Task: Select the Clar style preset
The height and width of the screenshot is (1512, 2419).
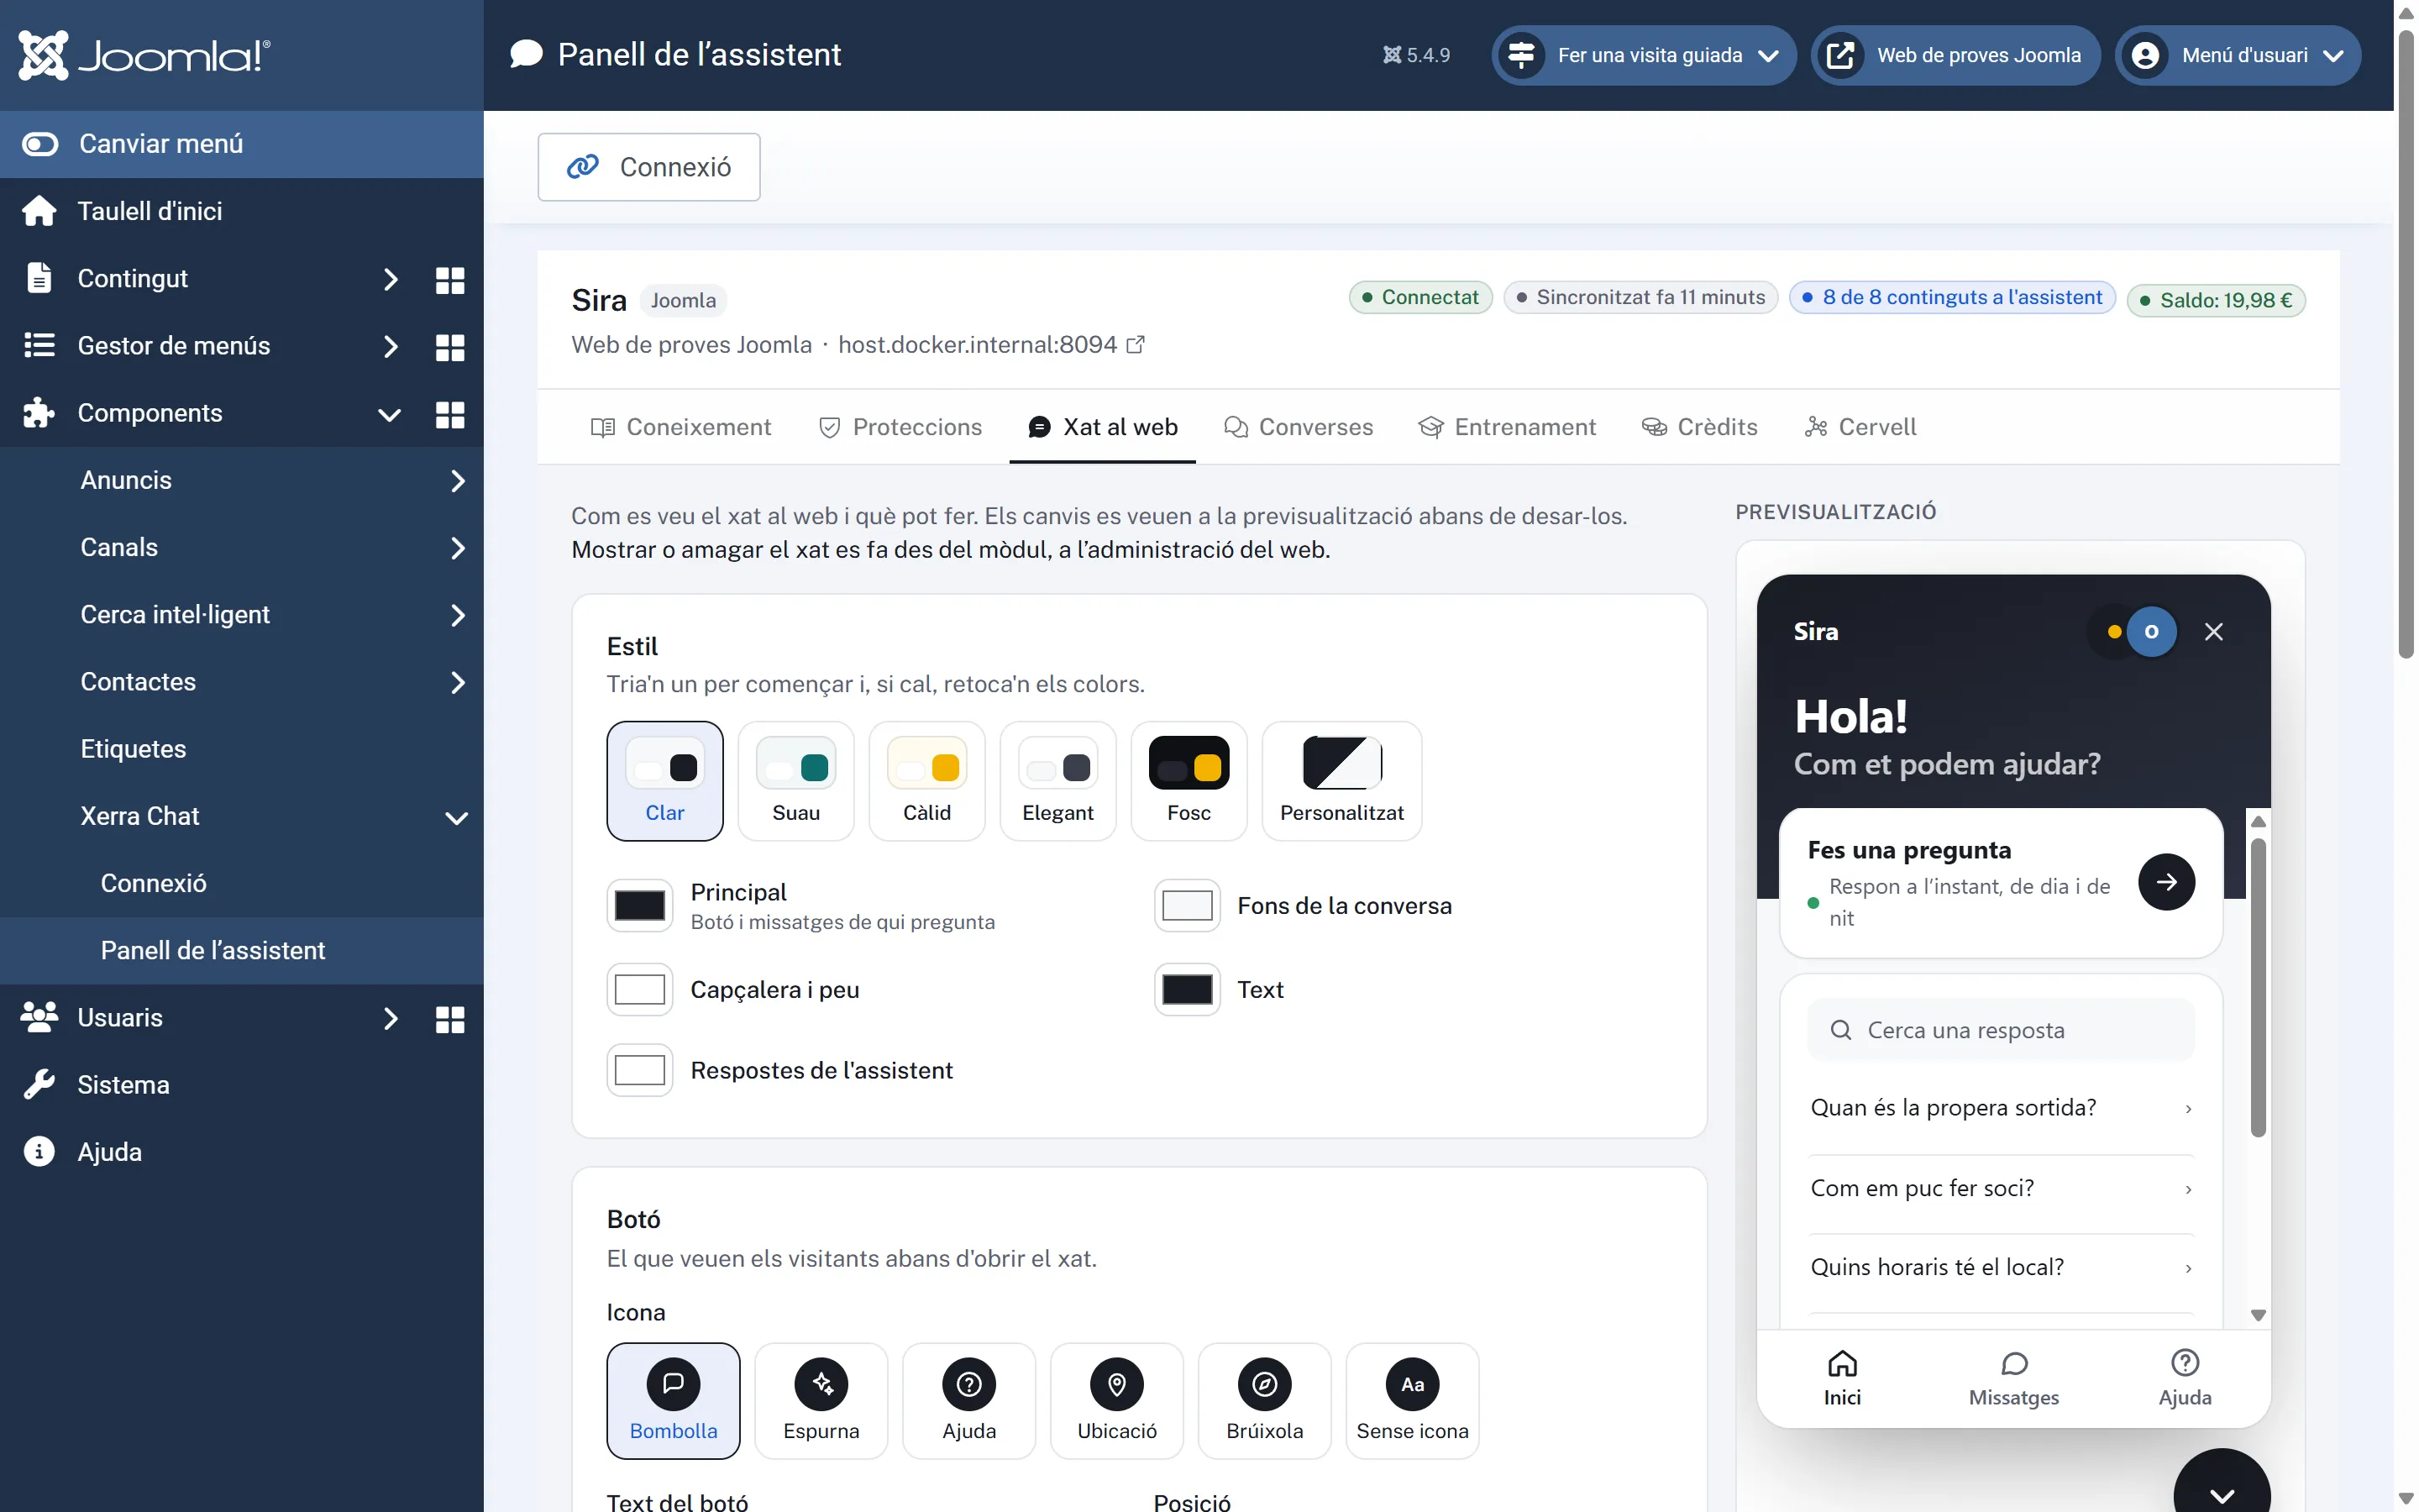Action: (664, 781)
